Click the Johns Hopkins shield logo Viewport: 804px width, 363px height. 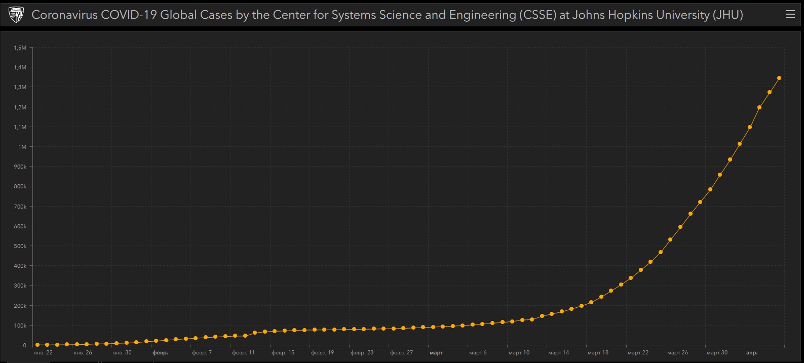[x=16, y=15]
